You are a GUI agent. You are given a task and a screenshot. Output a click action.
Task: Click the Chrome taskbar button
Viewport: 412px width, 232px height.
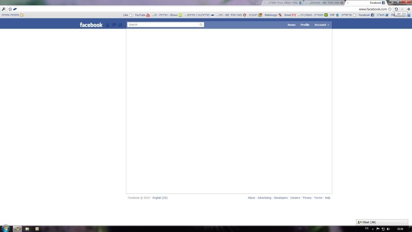(17, 229)
